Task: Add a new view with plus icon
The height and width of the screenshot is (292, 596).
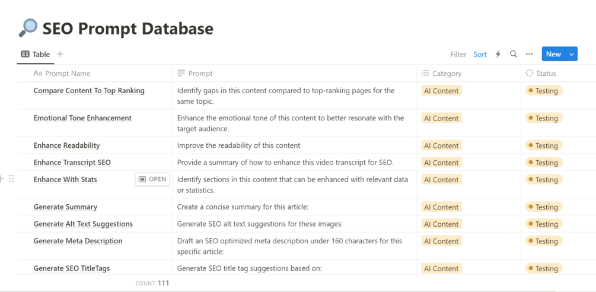Action: click(x=60, y=54)
